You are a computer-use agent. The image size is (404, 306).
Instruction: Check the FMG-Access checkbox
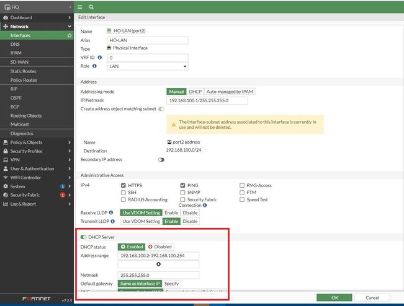[x=242, y=185]
